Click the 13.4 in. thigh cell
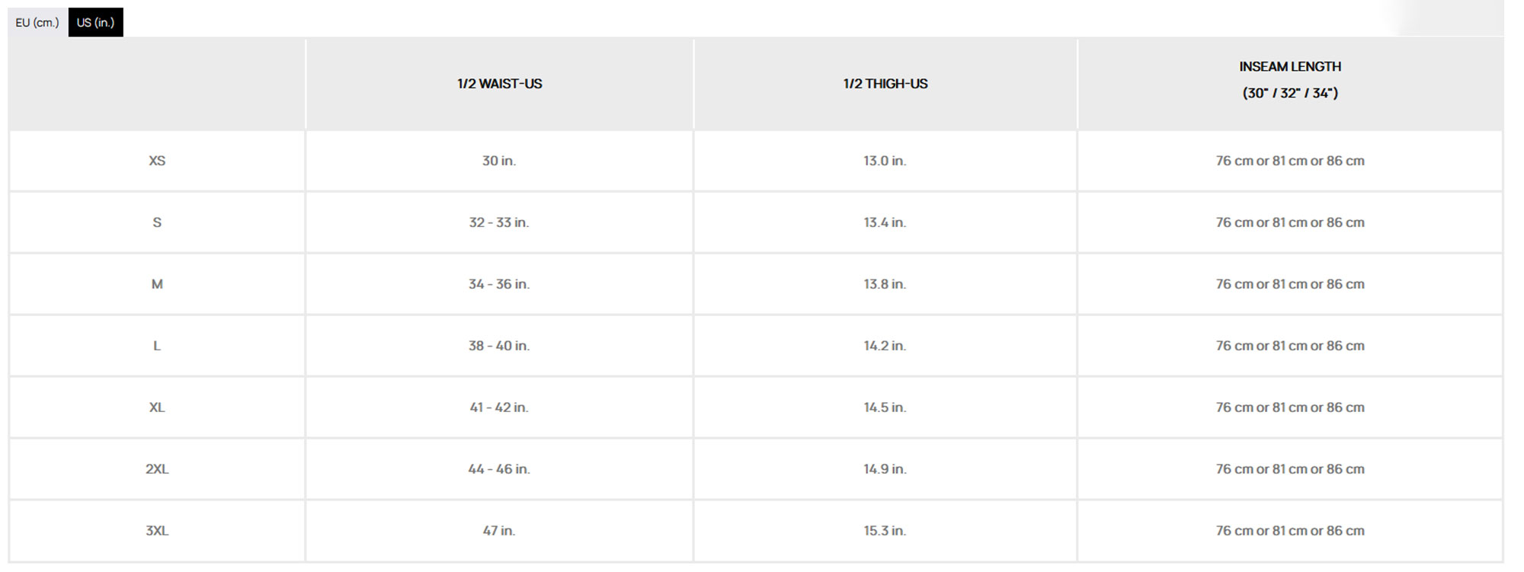The image size is (1524, 572). [885, 222]
